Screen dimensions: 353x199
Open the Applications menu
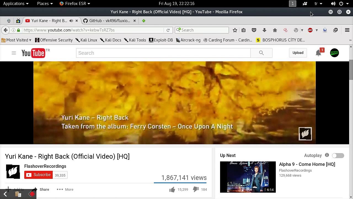pyautogui.click(x=16, y=4)
